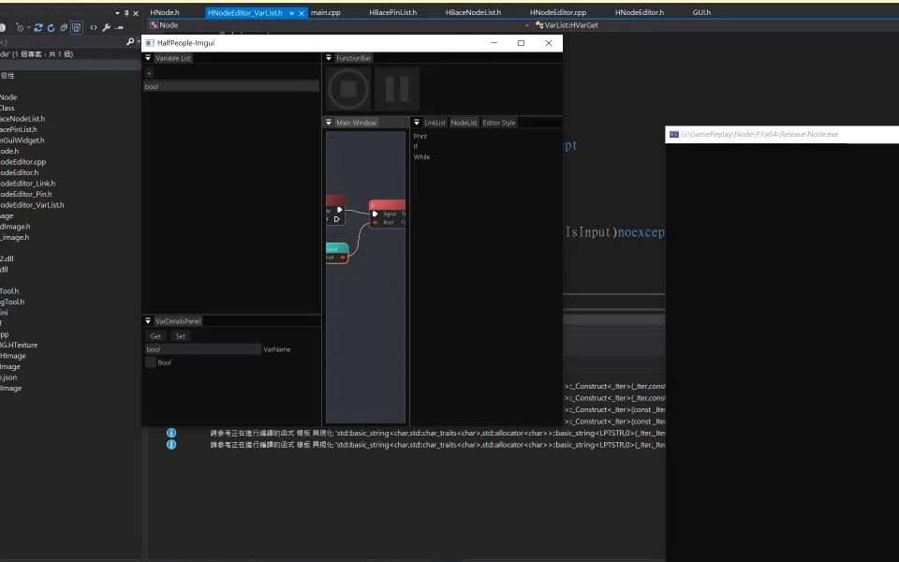Image resolution: width=899 pixels, height=562 pixels.
Task: Add a variable with the plus button
Action: (149, 73)
